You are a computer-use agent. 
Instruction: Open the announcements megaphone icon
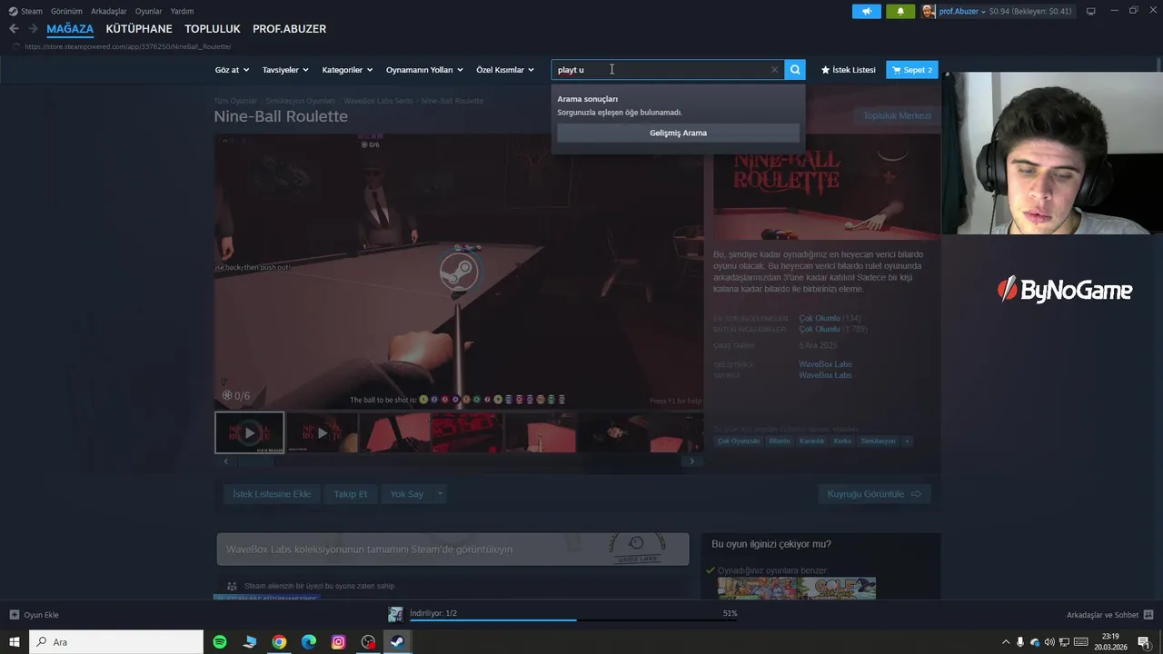point(867,11)
